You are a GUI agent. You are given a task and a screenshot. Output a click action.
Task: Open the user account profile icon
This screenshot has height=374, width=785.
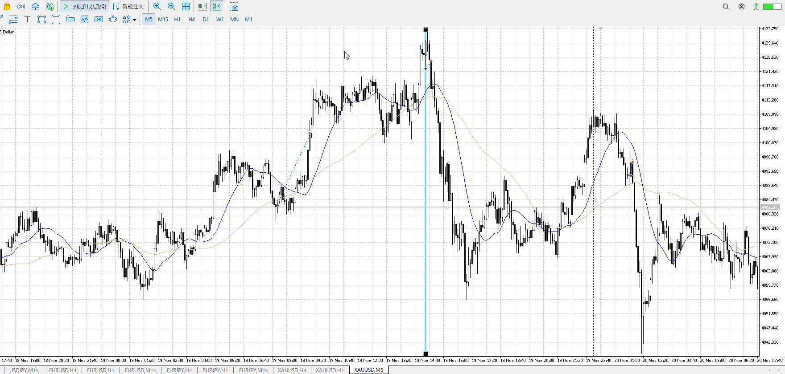pyautogui.click(x=741, y=6)
